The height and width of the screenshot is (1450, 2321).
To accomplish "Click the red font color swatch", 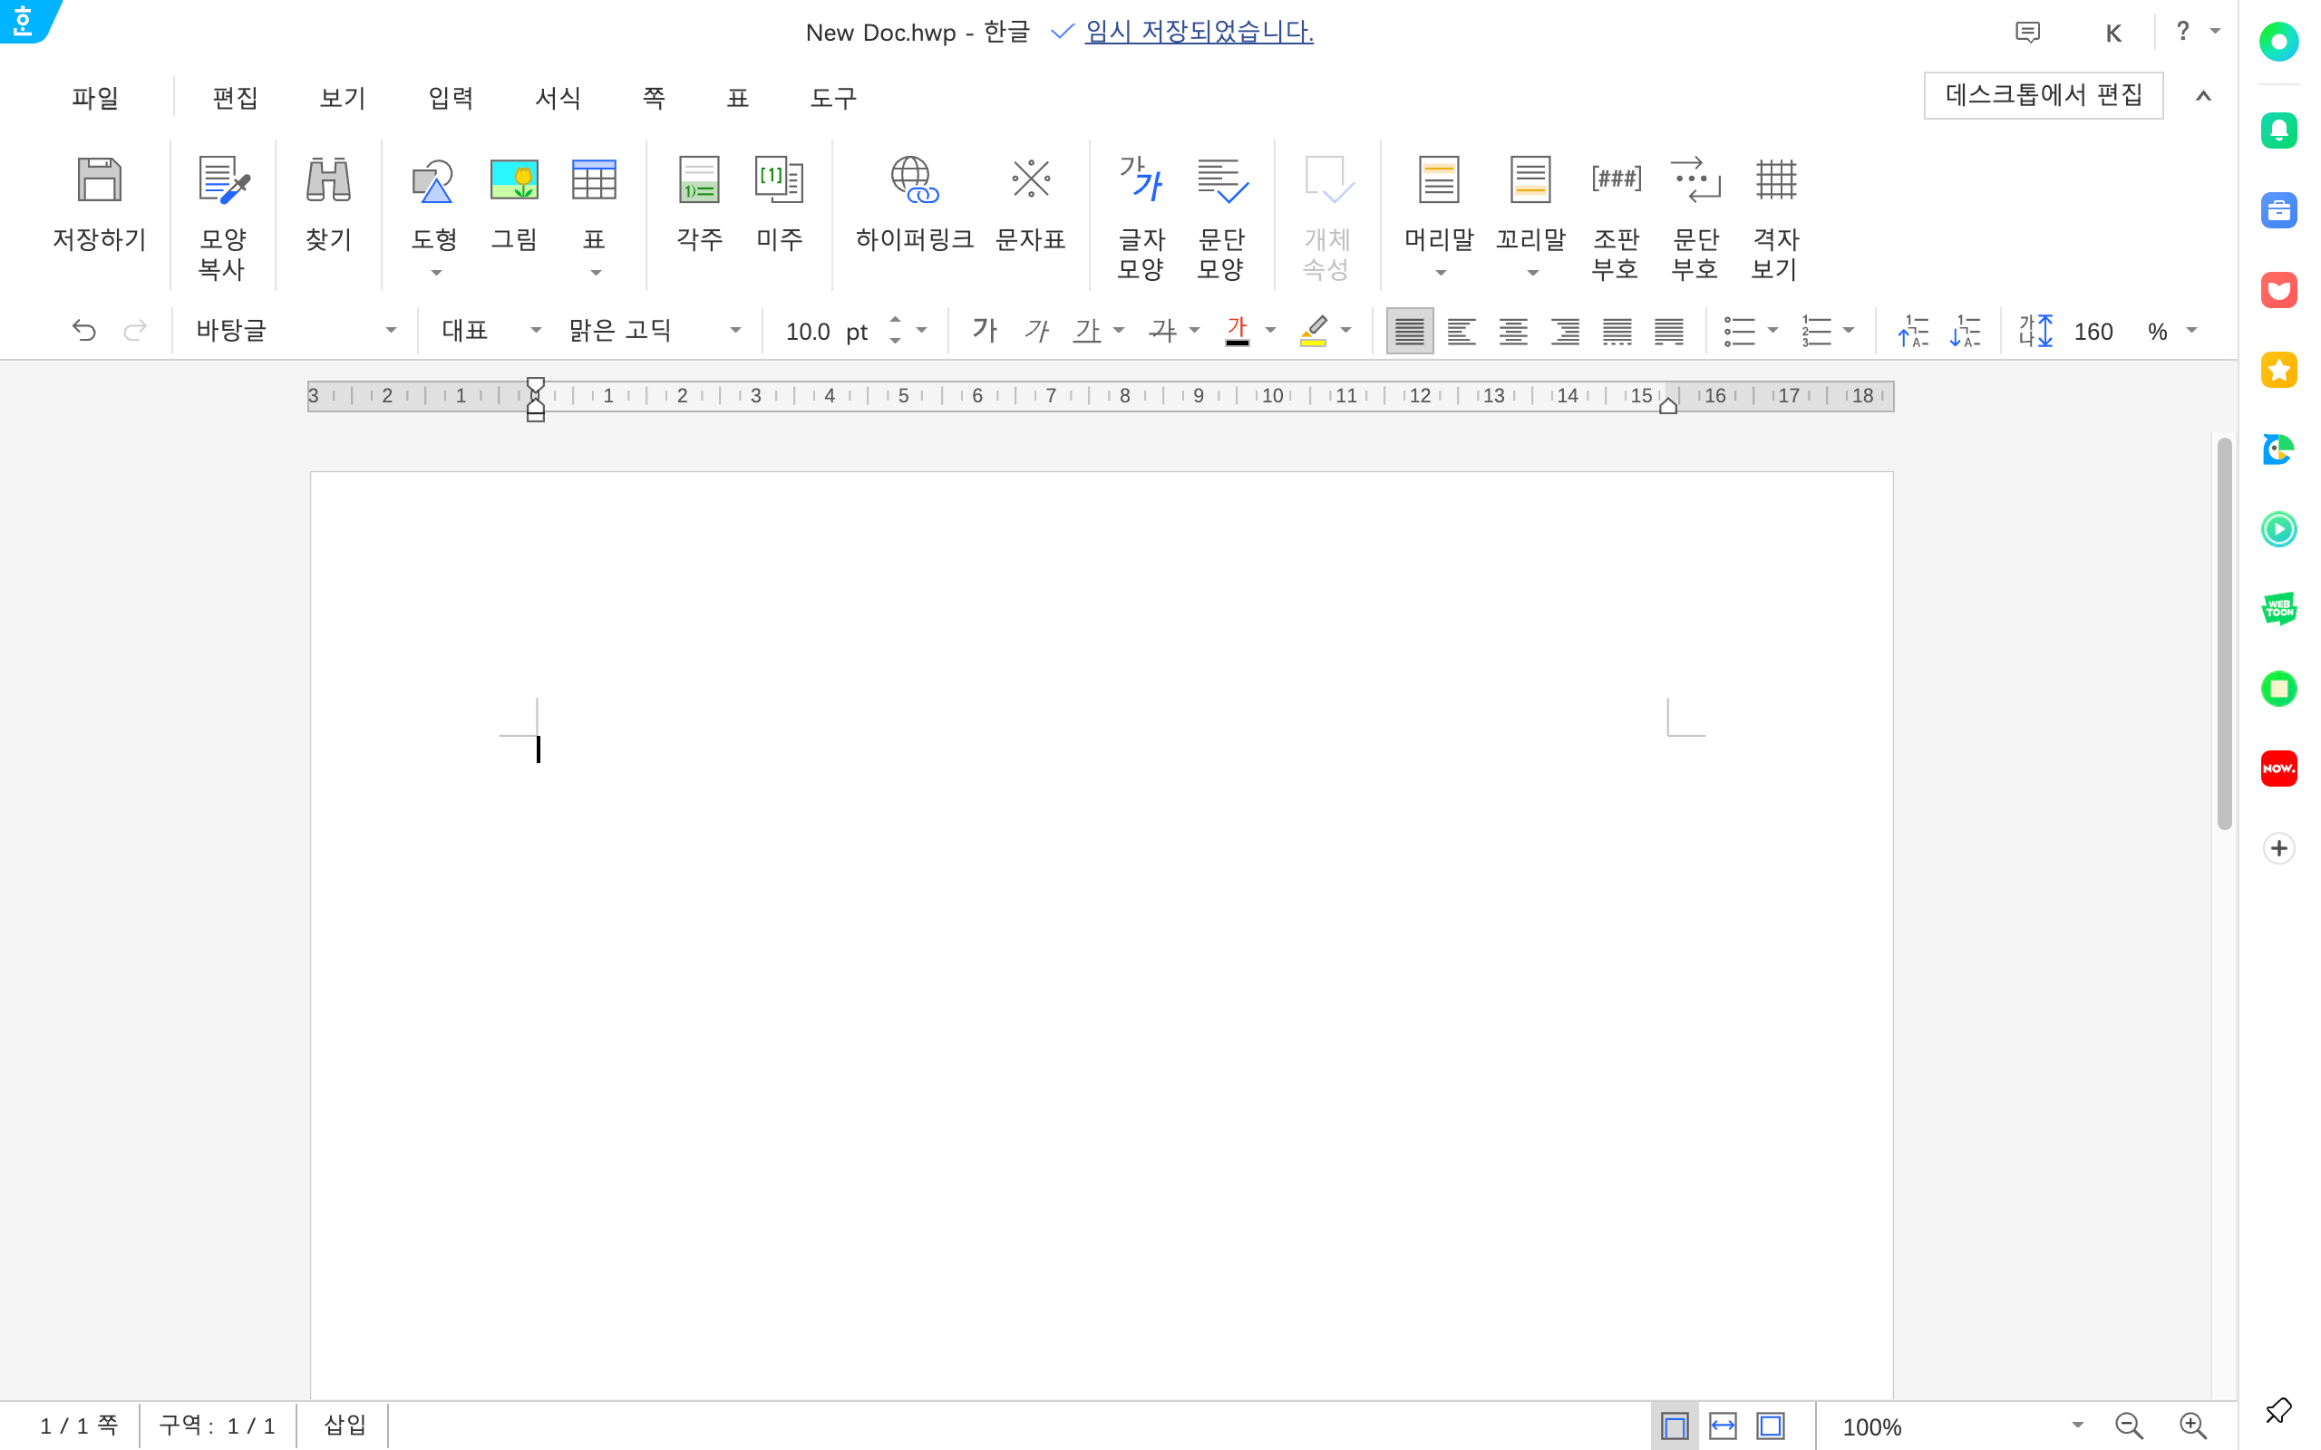I will (1238, 331).
